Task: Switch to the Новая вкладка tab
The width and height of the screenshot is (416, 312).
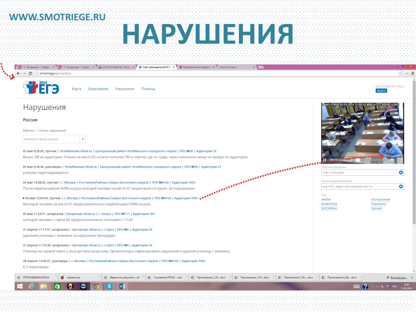Action: click(237, 67)
